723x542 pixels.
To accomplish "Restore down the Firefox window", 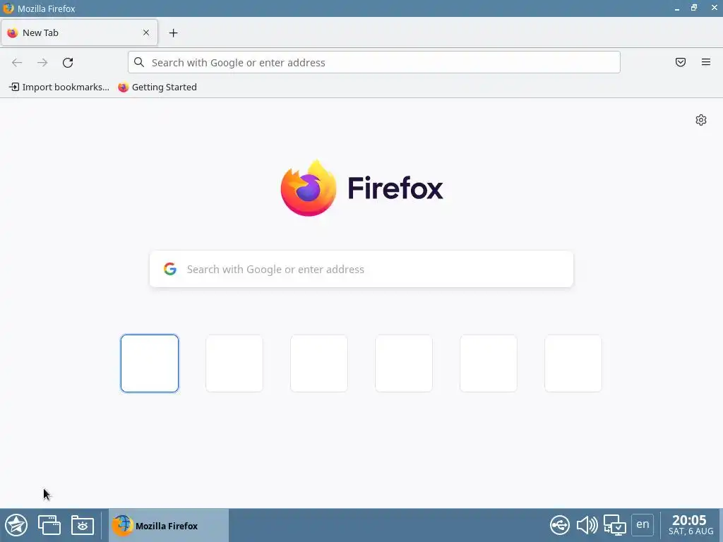I will pos(694,8).
